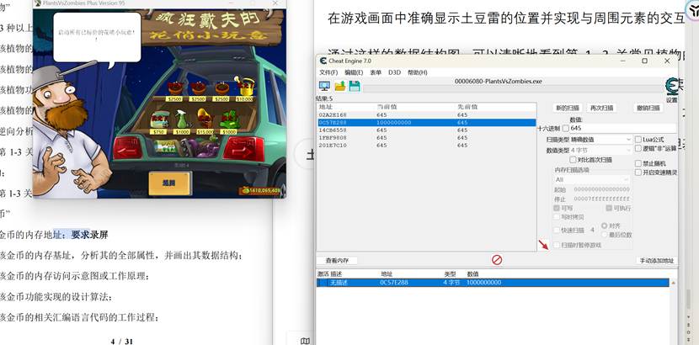The image size is (699, 345).
Task: Click the open-folder load table icon
Action: point(339,87)
